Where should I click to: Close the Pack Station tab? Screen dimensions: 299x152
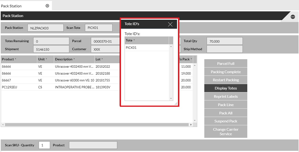pos(47,6)
